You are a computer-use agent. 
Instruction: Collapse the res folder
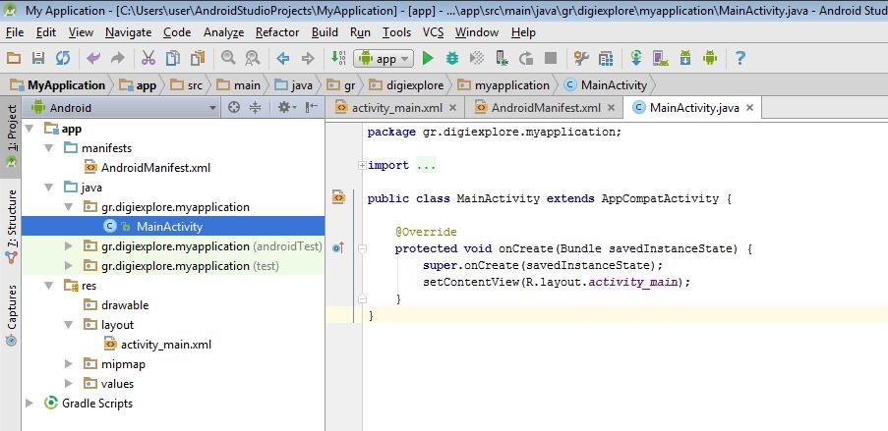point(49,286)
